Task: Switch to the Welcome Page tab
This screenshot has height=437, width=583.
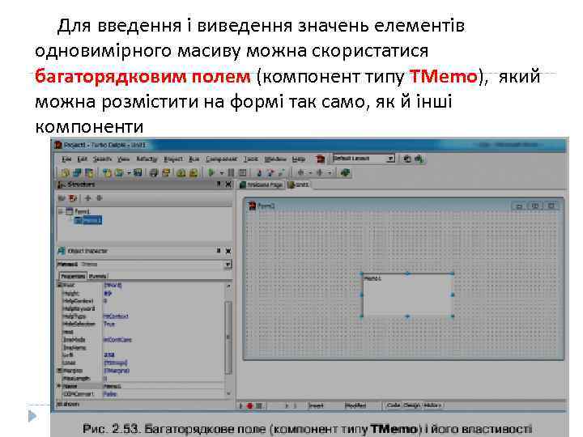Action: pyautogui.click(x=261, y=185)
